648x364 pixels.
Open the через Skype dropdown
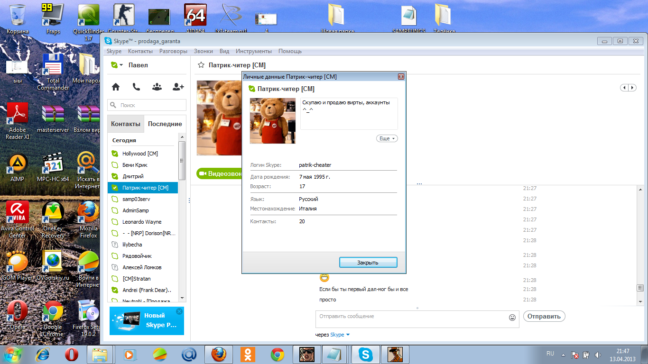pos(340,335)
